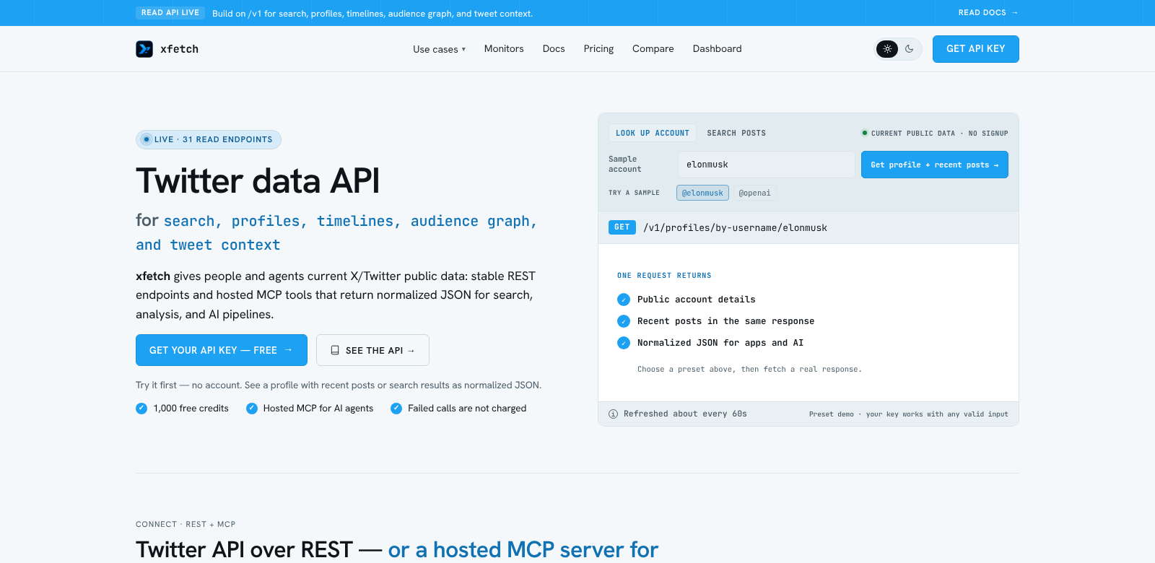Navigate to Dashboard
Viewport: 1155px width, 563px height.
pos(717,49)
